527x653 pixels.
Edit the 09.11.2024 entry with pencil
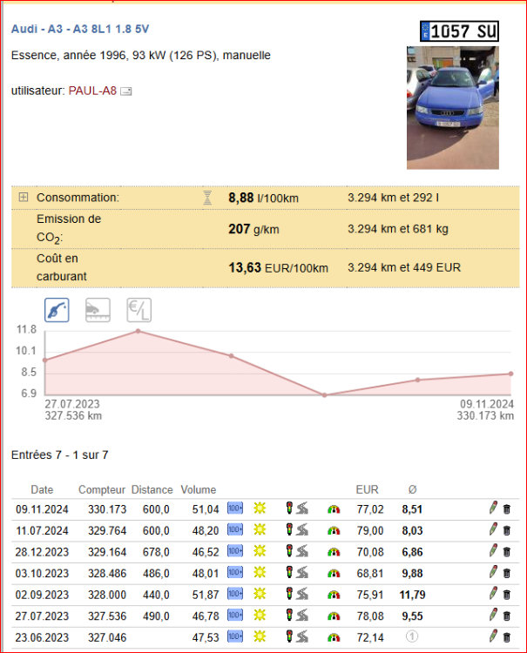tap(493, 508)
